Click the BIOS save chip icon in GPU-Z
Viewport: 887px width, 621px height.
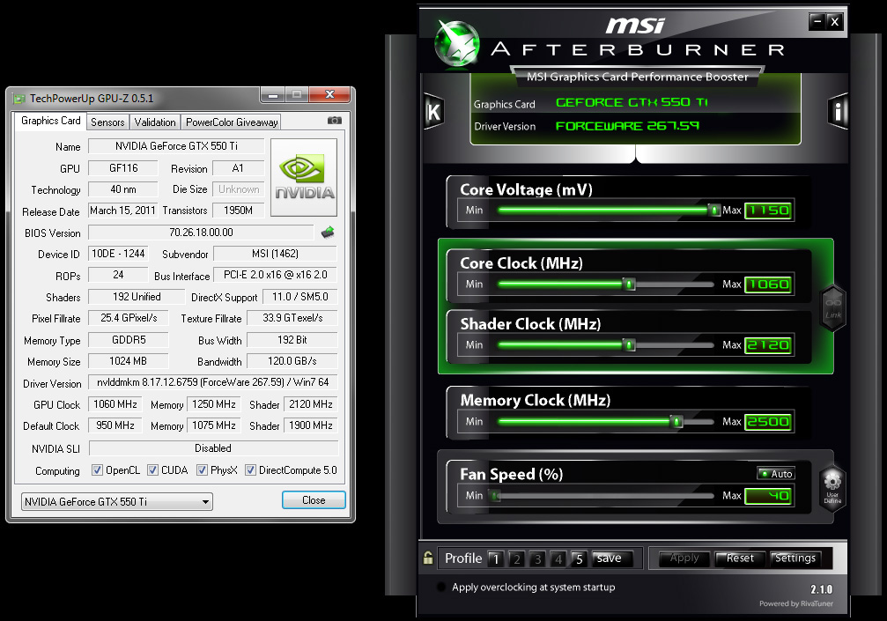pyautogui.click(x=328, y=232)
